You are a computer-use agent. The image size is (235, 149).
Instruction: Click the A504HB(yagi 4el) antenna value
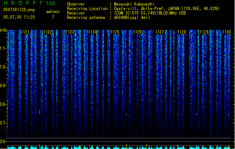click(132, 18)
